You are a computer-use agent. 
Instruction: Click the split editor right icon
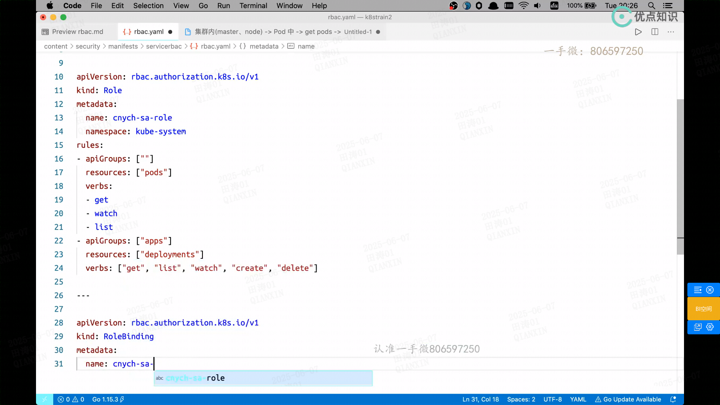tap(655, 32)
